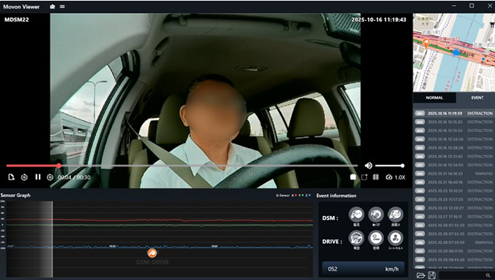Select event 2025.10.16 11:19:39 DISTRACTION
This screenshot has height=280, width=495.
tap(454, 113)
